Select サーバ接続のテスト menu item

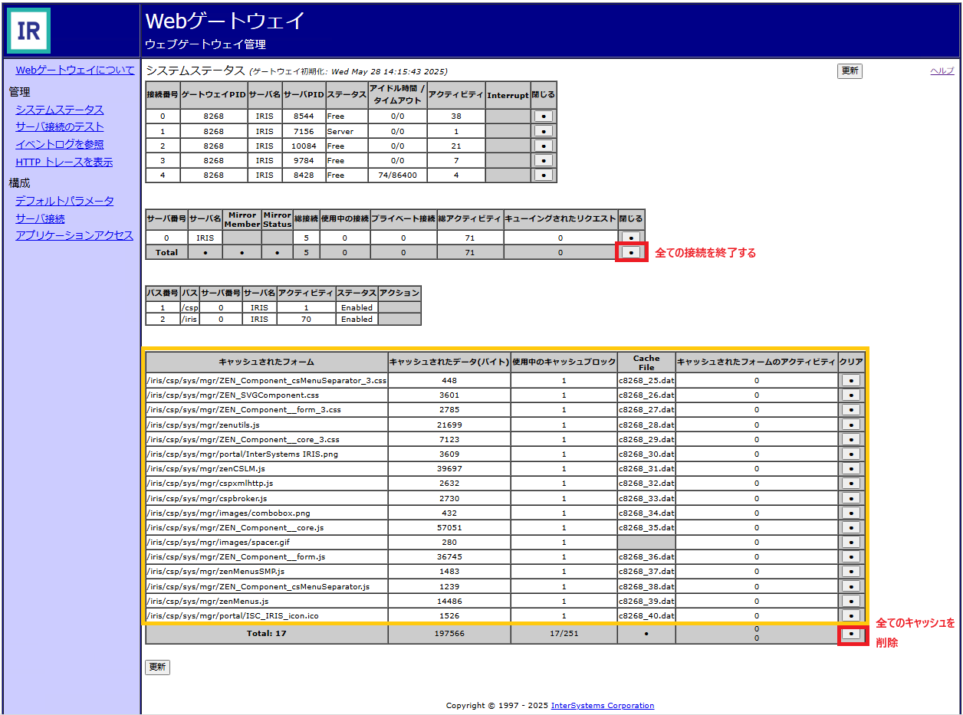point(59,126)
